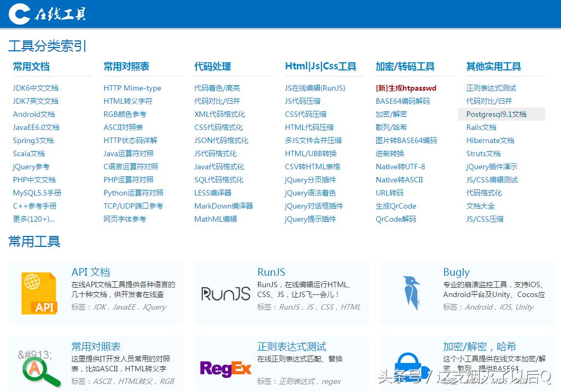This screenshot has height=391, width=561.
Task: Click the 在线工具 site logo
Action: 47,14
